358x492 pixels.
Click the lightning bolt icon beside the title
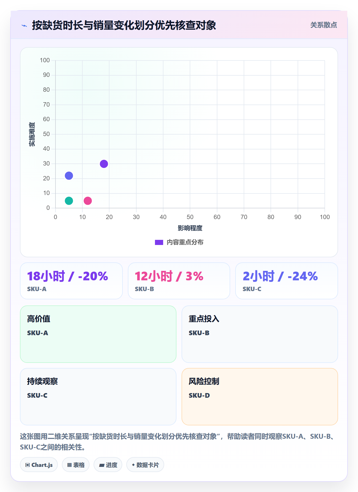point(24,26)
